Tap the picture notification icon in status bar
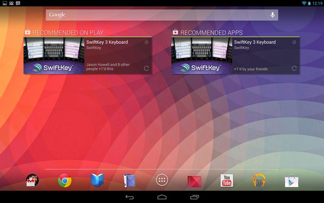324x203 pixels. pos(5,3)
